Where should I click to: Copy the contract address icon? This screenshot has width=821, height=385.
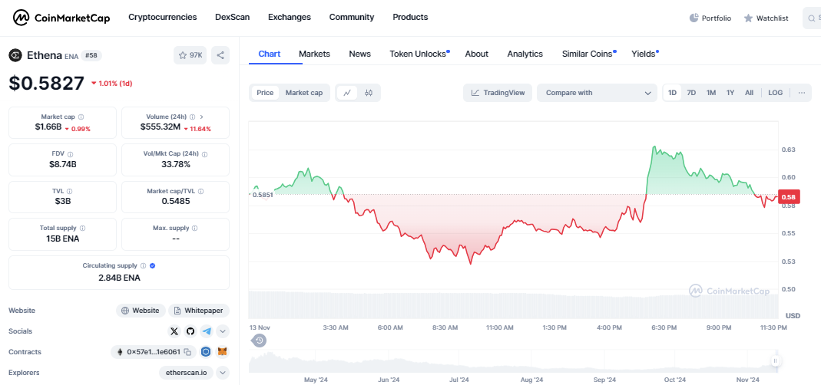click(187, 352)
